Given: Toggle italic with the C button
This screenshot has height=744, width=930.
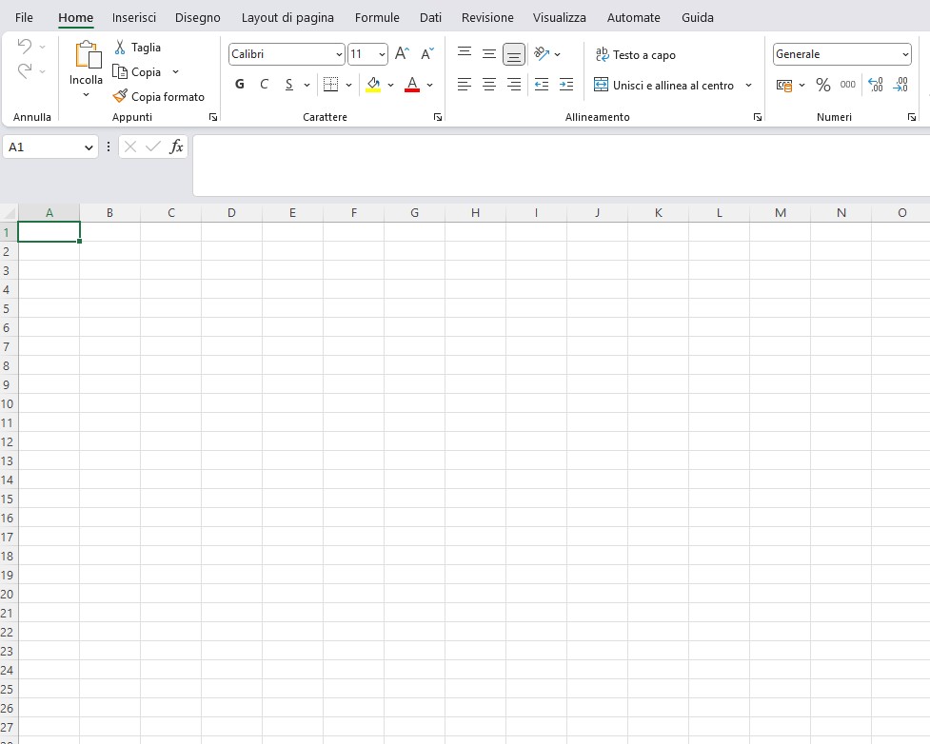Looking at the screenshot, I should 264,85.
